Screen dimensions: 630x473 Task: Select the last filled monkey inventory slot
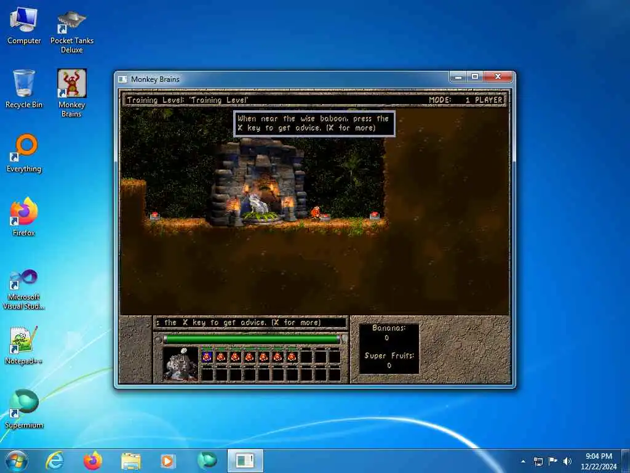click(x=292, y=357)
